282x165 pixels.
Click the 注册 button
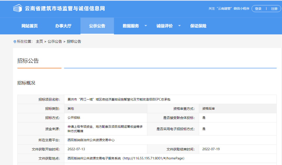[x=274, y=9]
